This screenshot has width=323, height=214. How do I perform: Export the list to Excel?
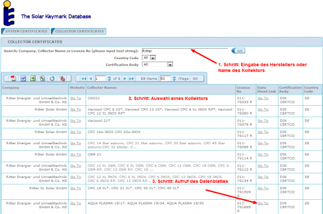(33, 78)
